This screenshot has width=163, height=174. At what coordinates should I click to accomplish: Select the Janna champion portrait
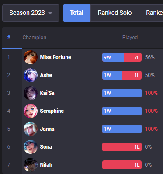tap(31, 129)
